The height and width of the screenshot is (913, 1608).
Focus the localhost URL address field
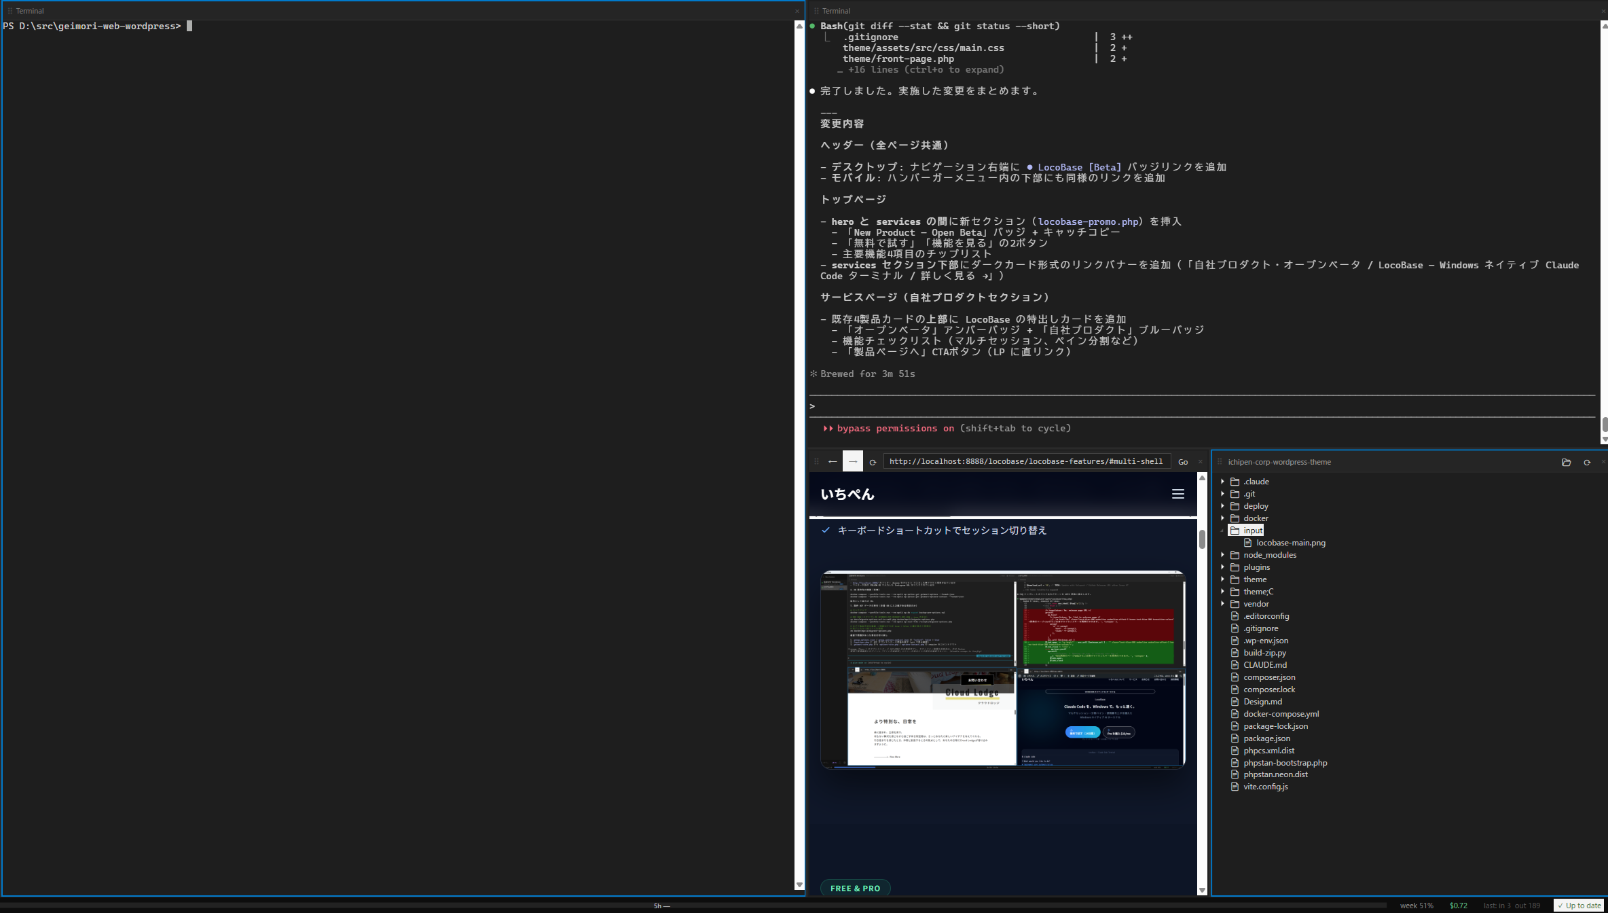(x=1027, y=461)
